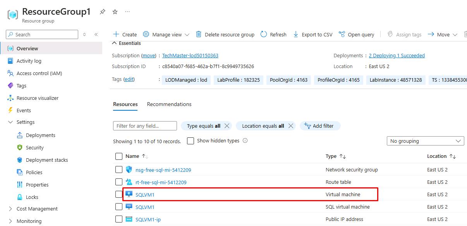Screen dimensions: 467x226
Task: Click the Properties bars icon
Action: pos(20,185)
